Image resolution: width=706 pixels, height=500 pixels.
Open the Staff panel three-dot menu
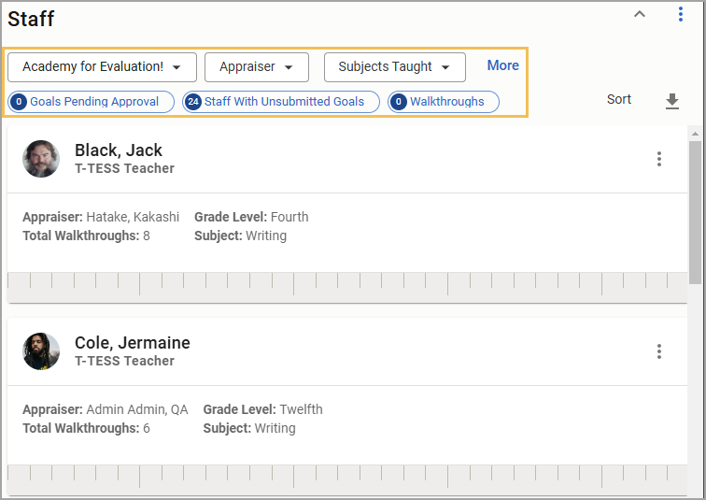(681, 14)
